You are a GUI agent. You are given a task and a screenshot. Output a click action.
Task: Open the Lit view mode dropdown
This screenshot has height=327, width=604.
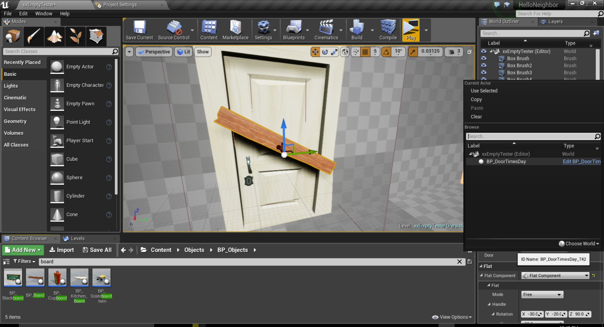[183, 52]
